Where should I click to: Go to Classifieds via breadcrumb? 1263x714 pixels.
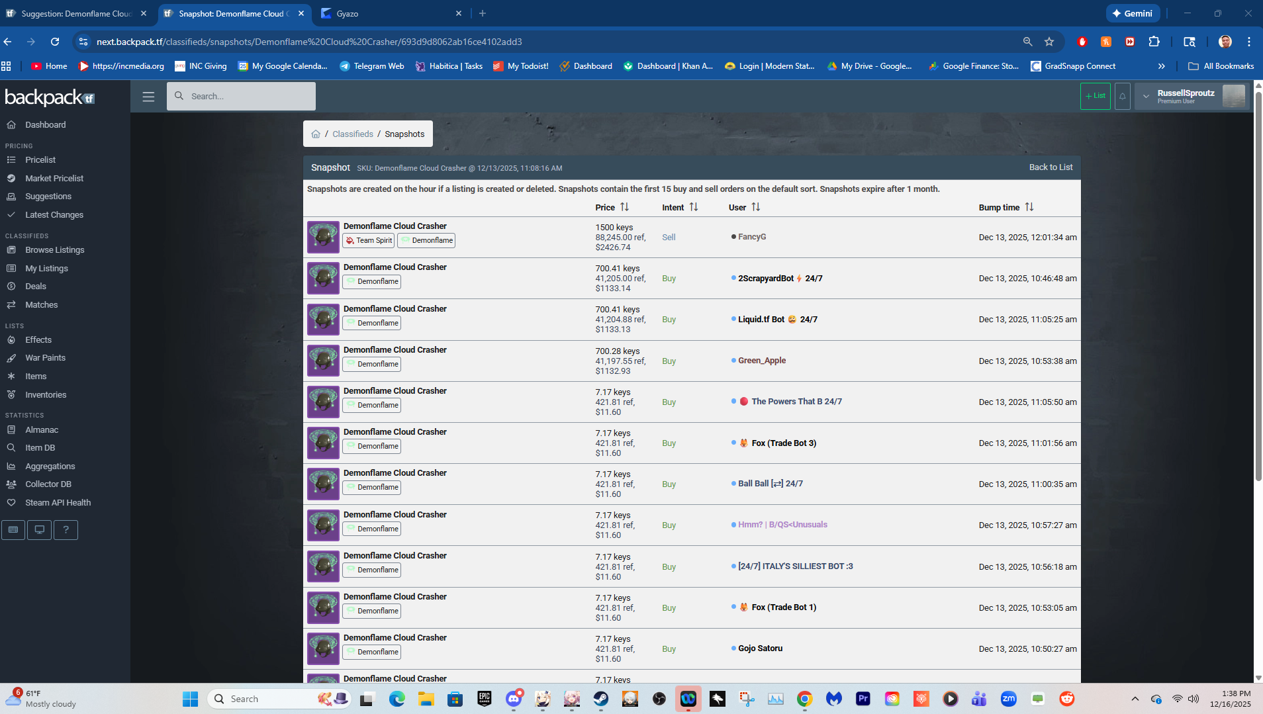[x=353, y=134]
